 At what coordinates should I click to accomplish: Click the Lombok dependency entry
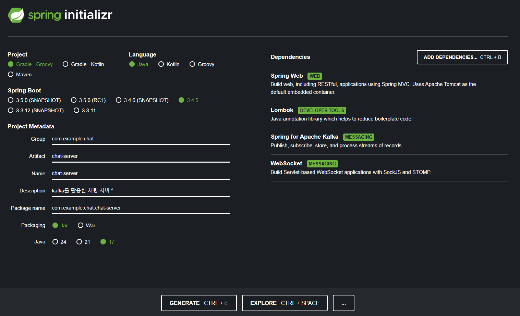[389, 115]
